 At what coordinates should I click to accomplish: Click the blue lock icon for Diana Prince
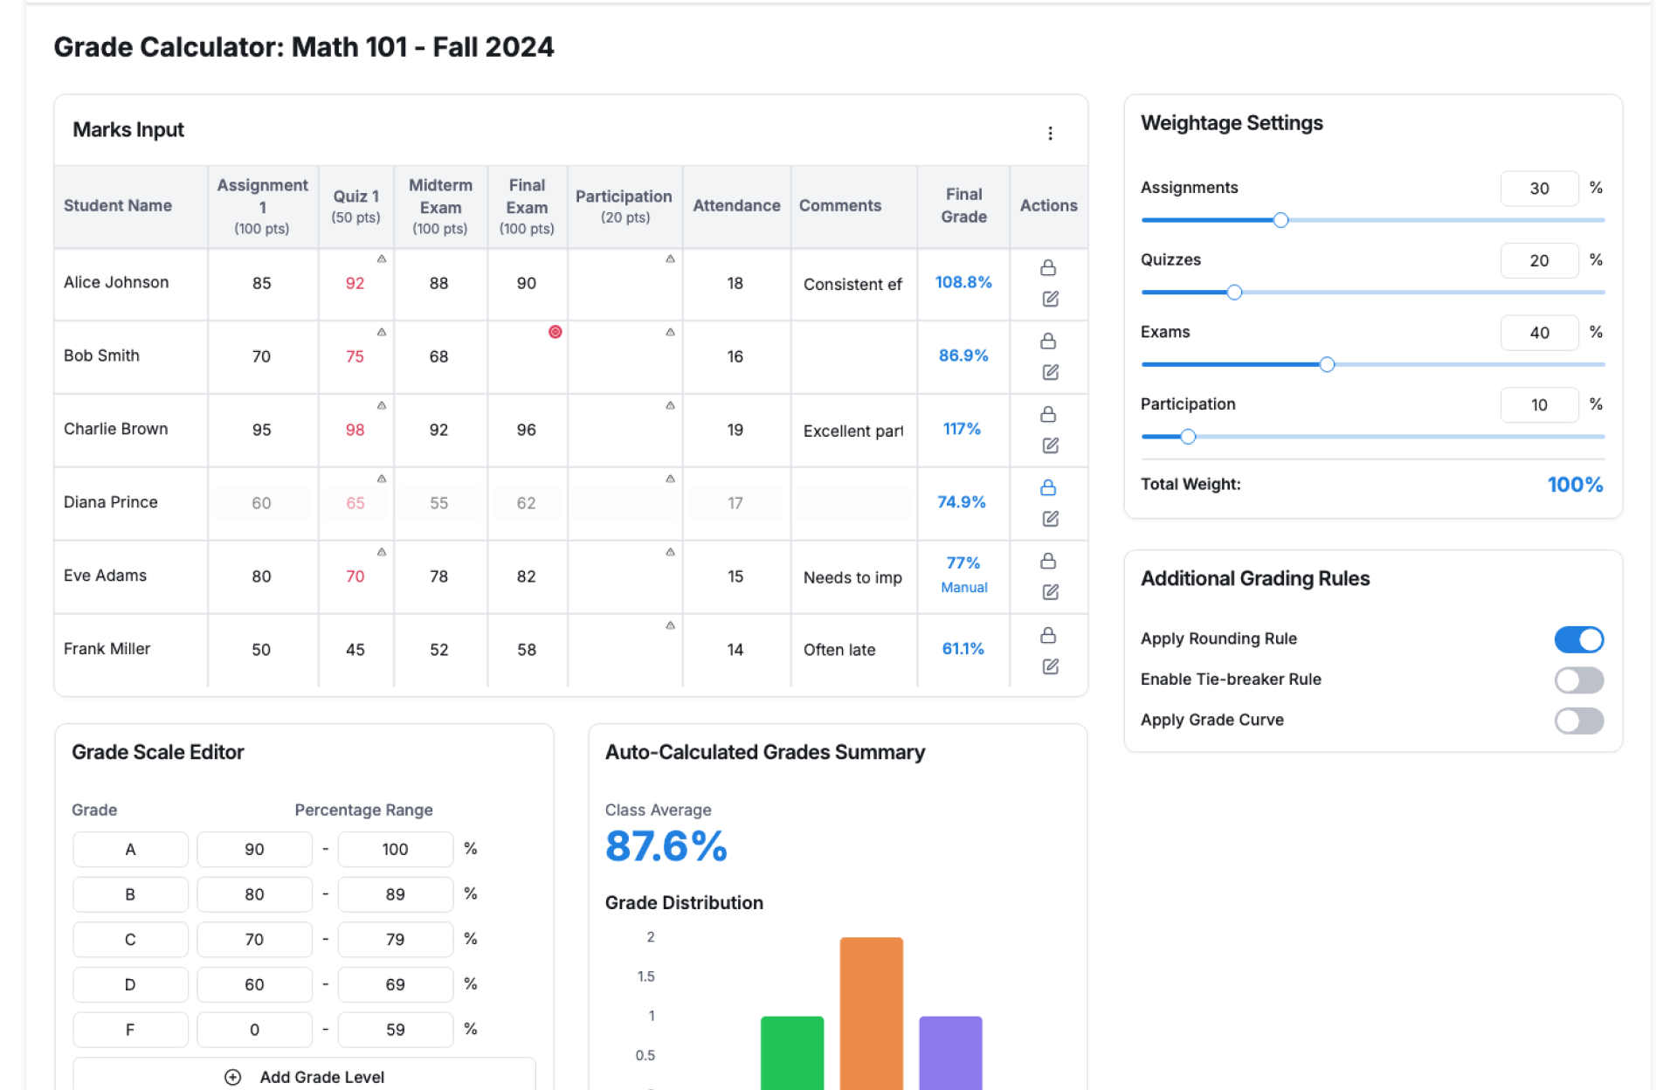pyautogui.click(x=1048, y=487)
